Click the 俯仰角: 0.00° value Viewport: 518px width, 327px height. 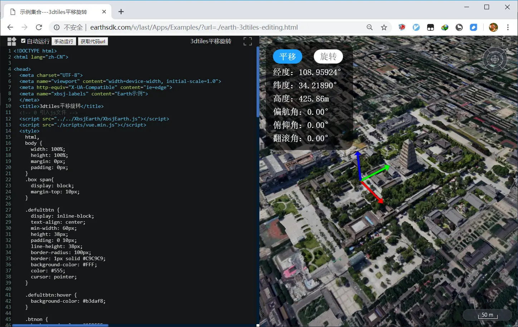pyautogui.click(x=300, y=125)
